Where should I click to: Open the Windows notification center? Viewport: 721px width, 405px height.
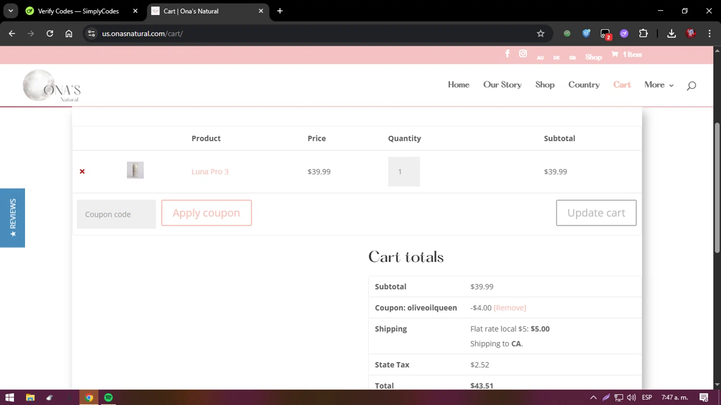(x=704, y=397)
